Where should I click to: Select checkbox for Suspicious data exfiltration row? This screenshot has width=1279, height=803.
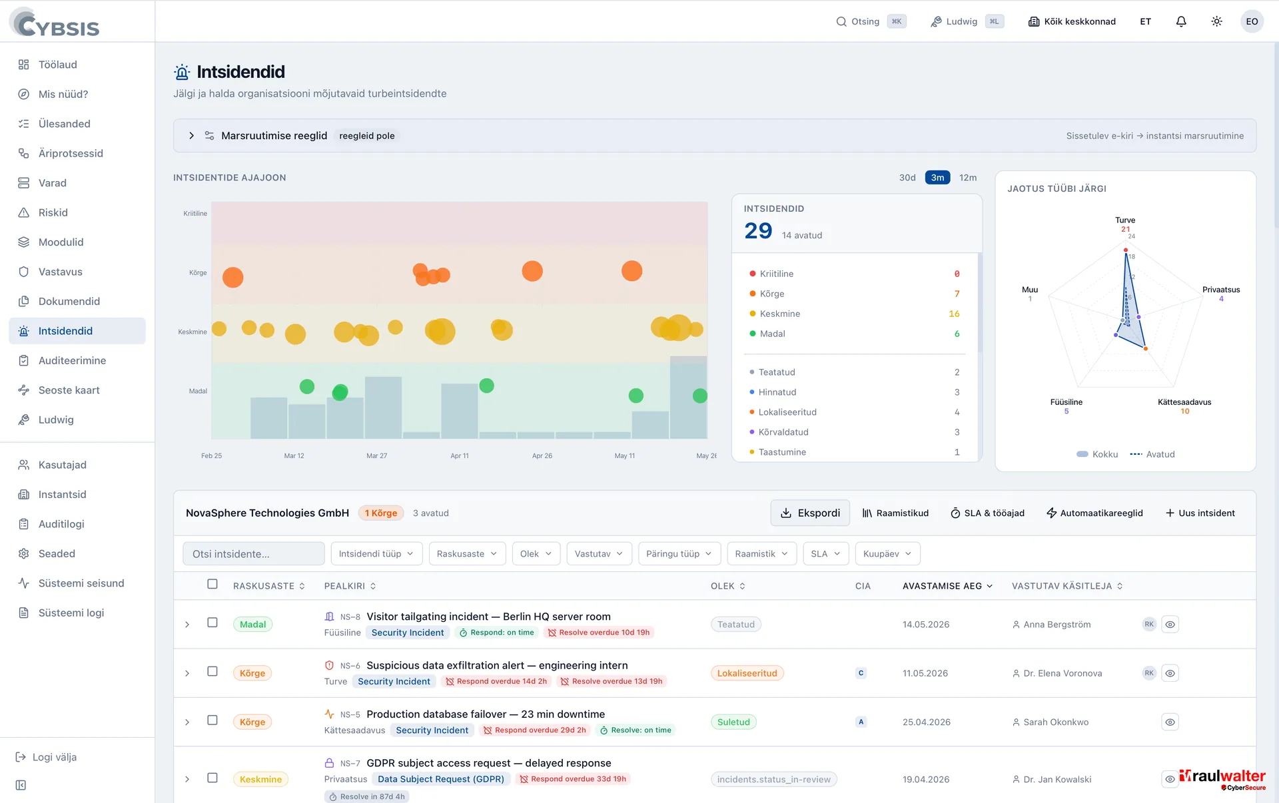pyautogui.click(x=213, y=671)
